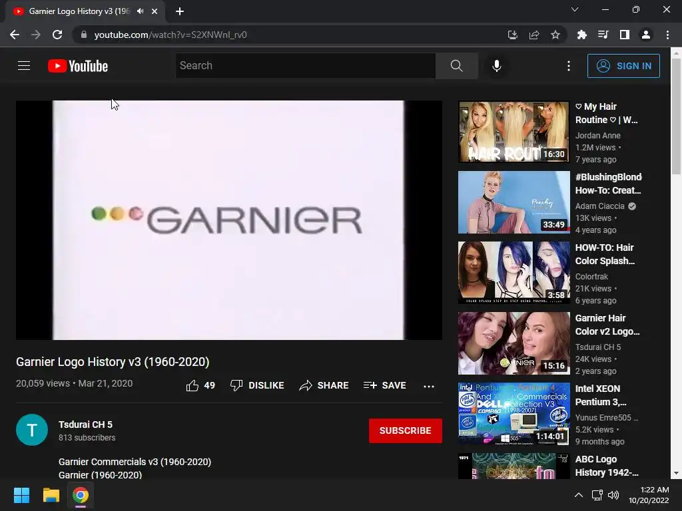Show hidden system tray icons
682x511 pixels.
579,495
